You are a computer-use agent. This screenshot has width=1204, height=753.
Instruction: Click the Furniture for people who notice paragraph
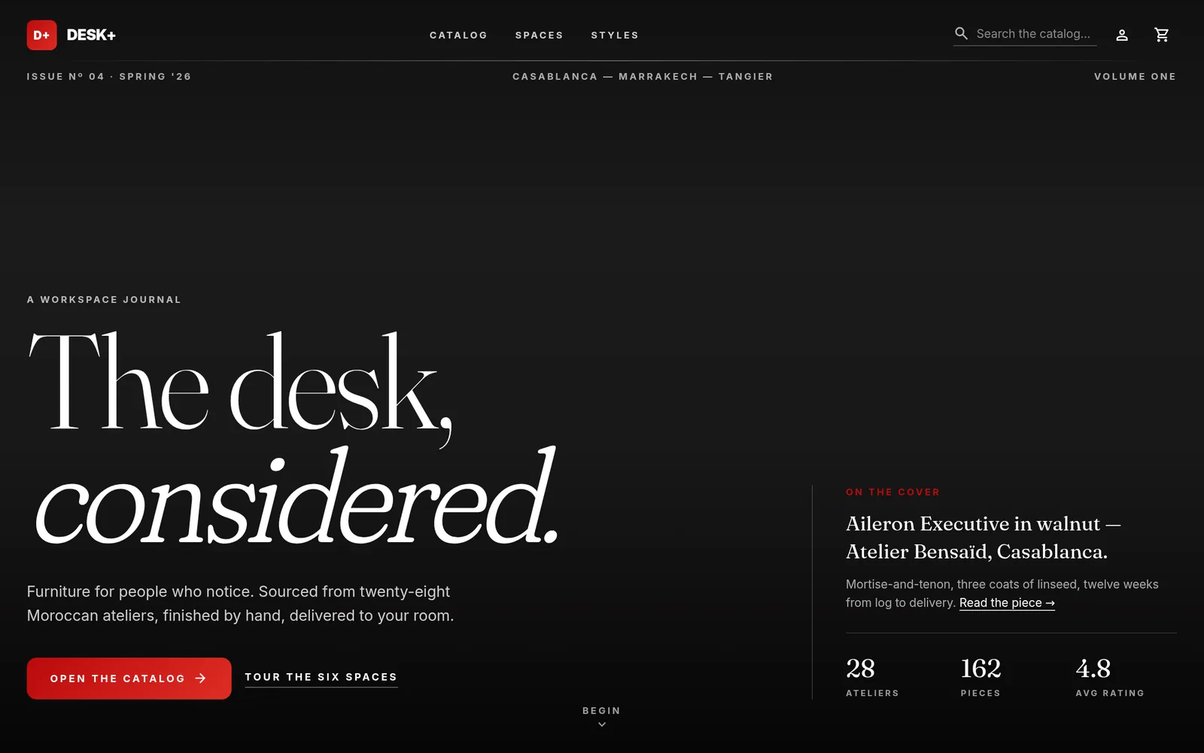(240, 603)
